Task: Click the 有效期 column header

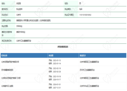Action: 51,55
